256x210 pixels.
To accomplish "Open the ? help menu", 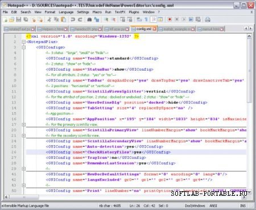I will (x=159, y=12).
